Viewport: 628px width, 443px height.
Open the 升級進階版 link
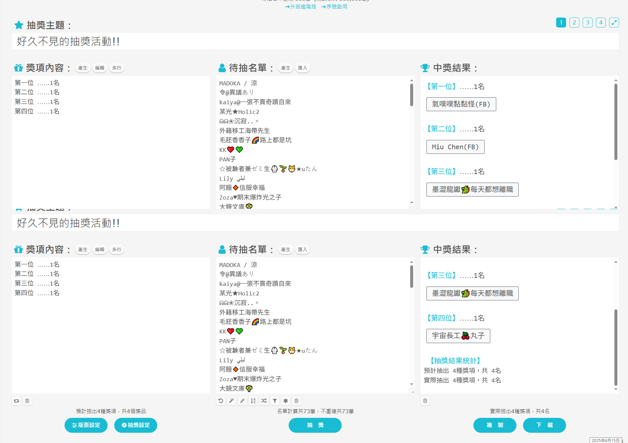[x=301, y=7]
